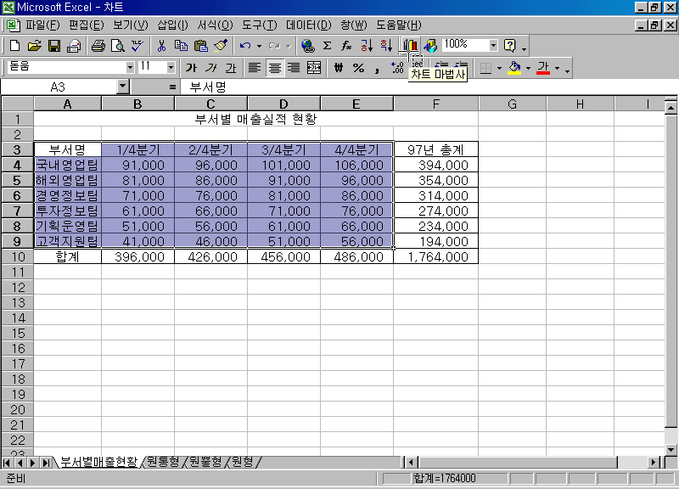
Task: Open the Name Box dropdown arrow
Action: (x=123, y=87)
